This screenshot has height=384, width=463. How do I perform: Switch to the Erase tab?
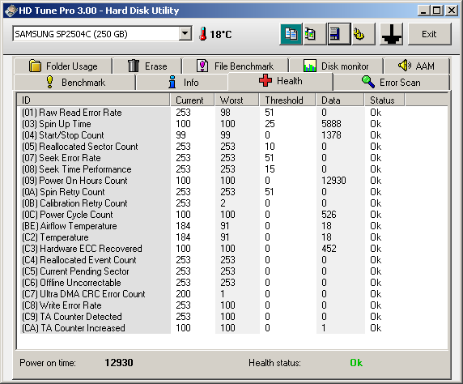coord(147,66)
